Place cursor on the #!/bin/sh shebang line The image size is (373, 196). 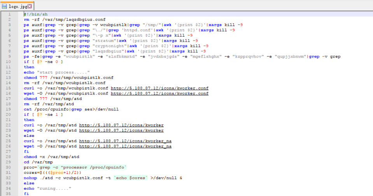(36, 14)
